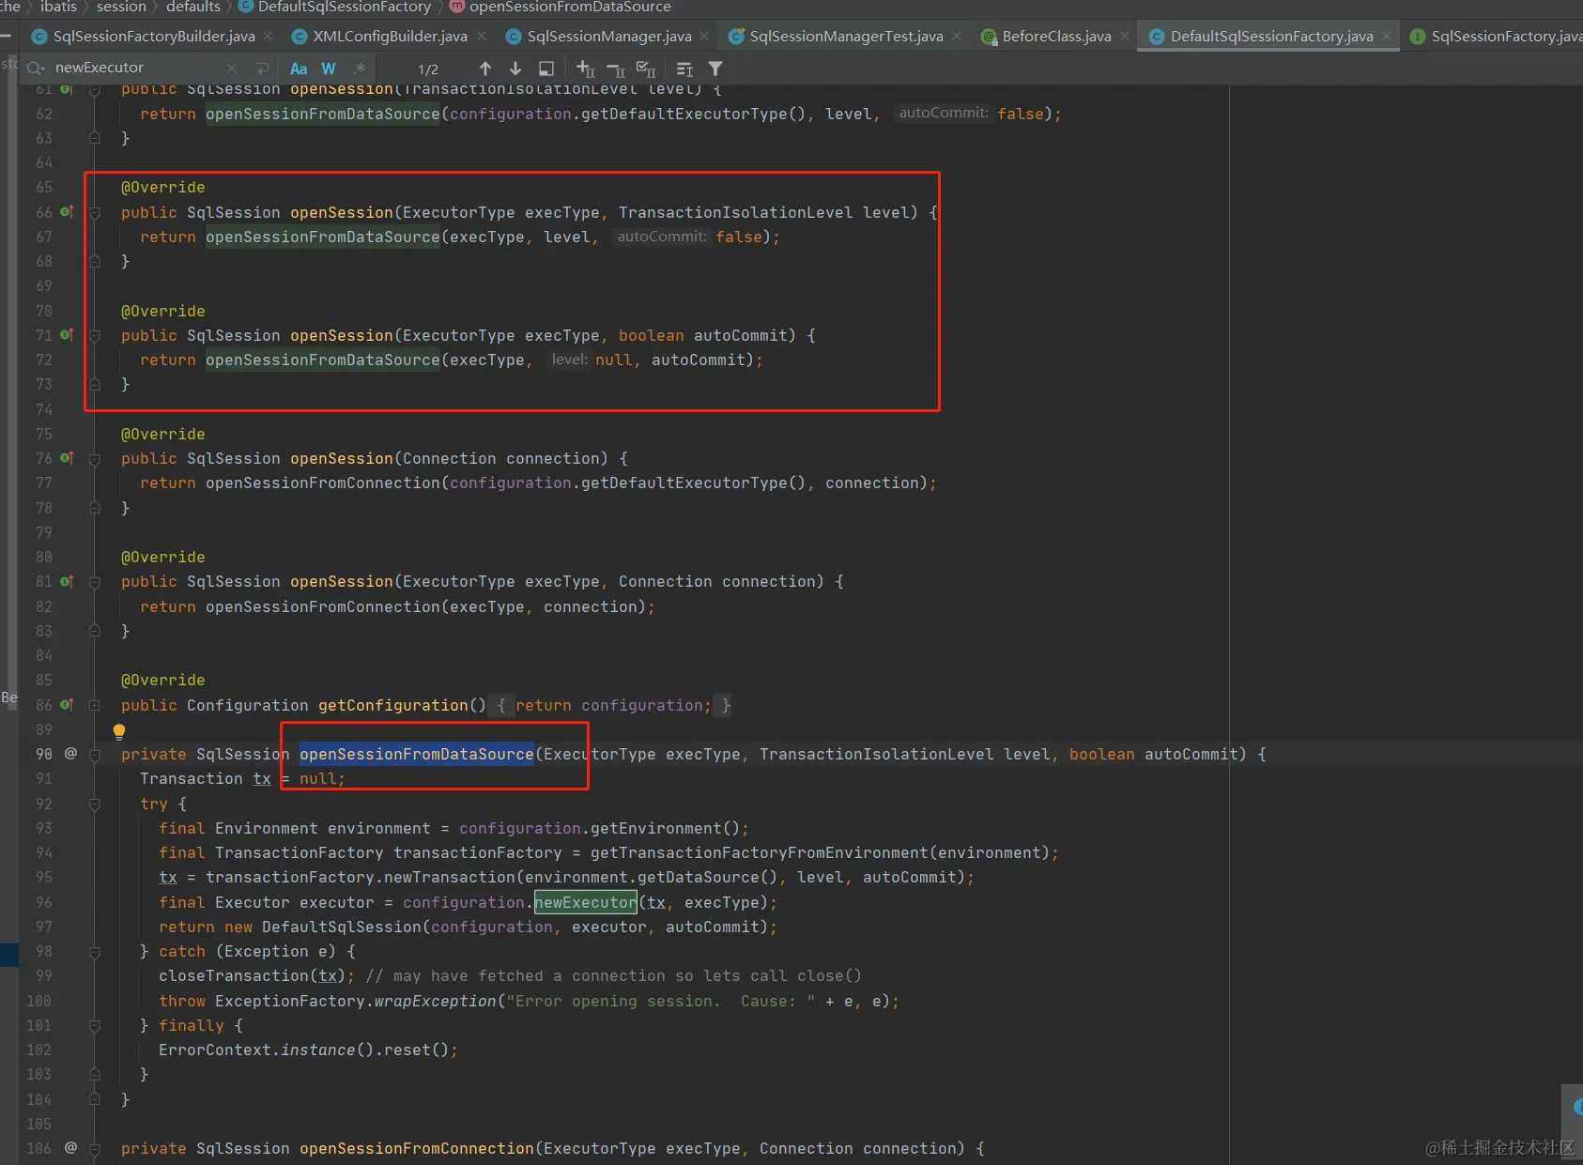The height and width of the screenshot is (1165, 1583).
Task: Unselect the last selected occurrence
Action: coord(616,69)
